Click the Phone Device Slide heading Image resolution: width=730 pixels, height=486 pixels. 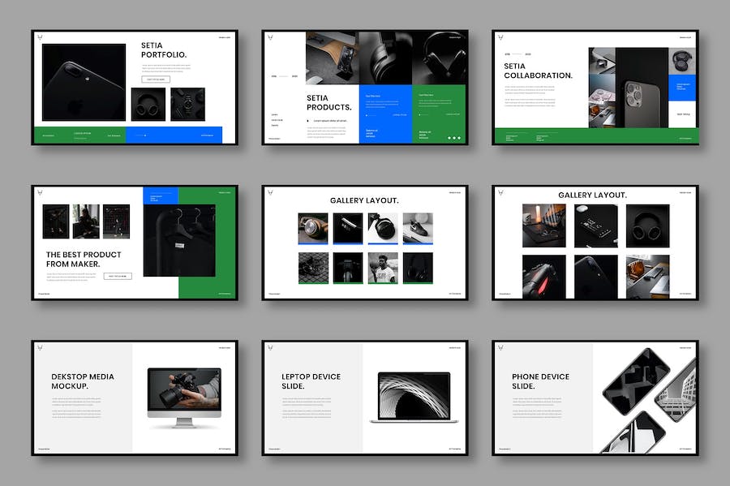coord(540,381)
